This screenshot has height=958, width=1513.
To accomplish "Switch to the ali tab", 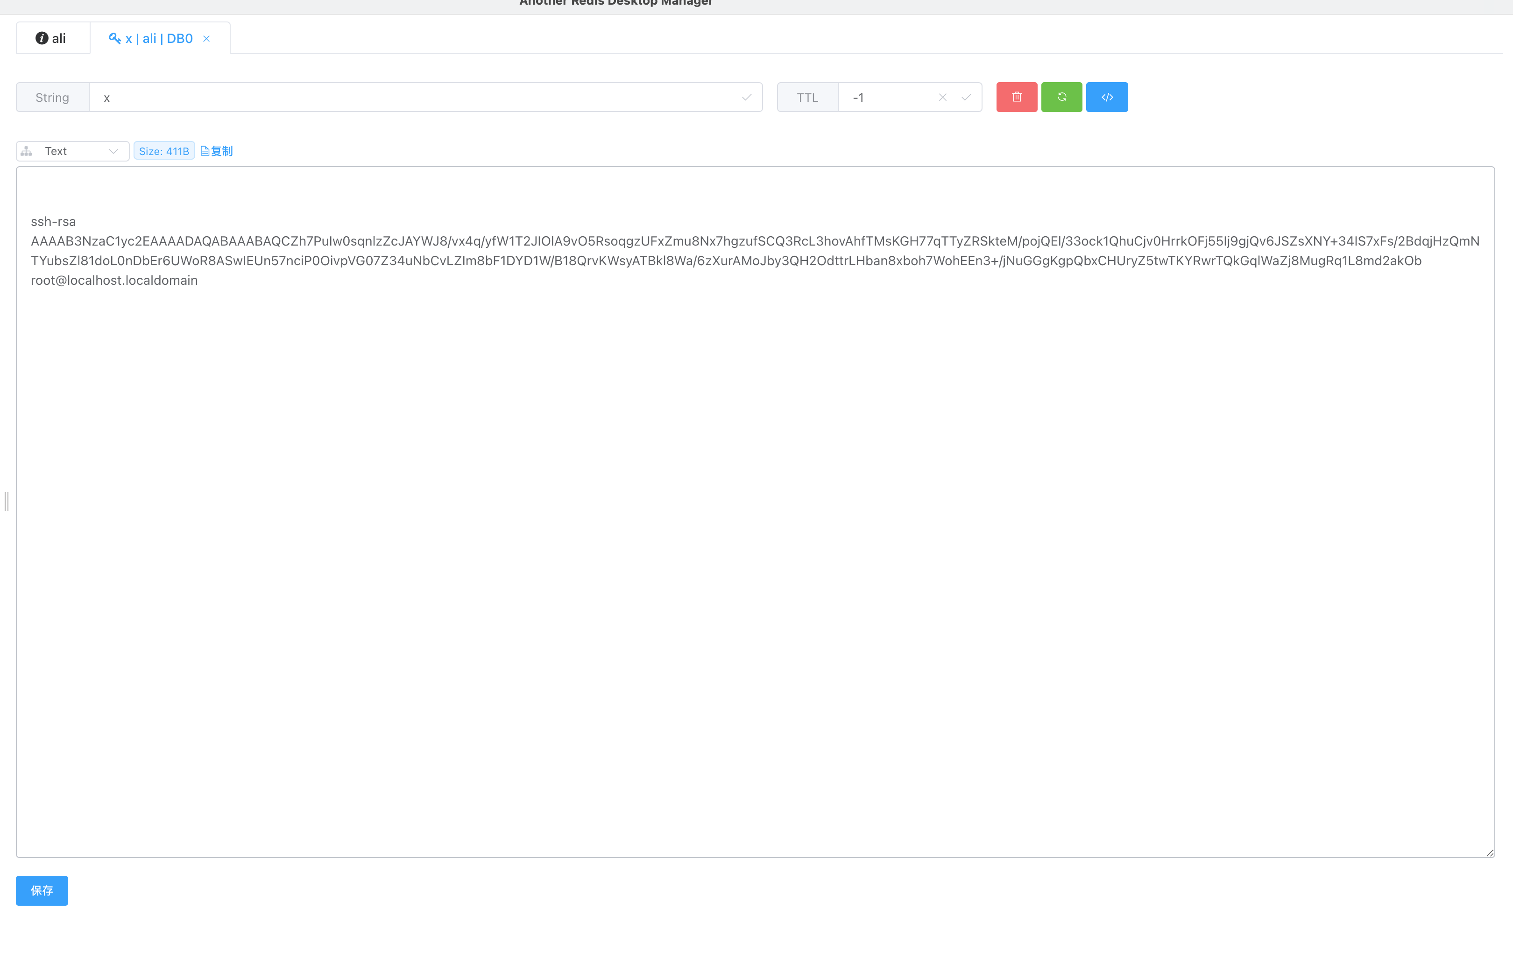I will [58, 38].
